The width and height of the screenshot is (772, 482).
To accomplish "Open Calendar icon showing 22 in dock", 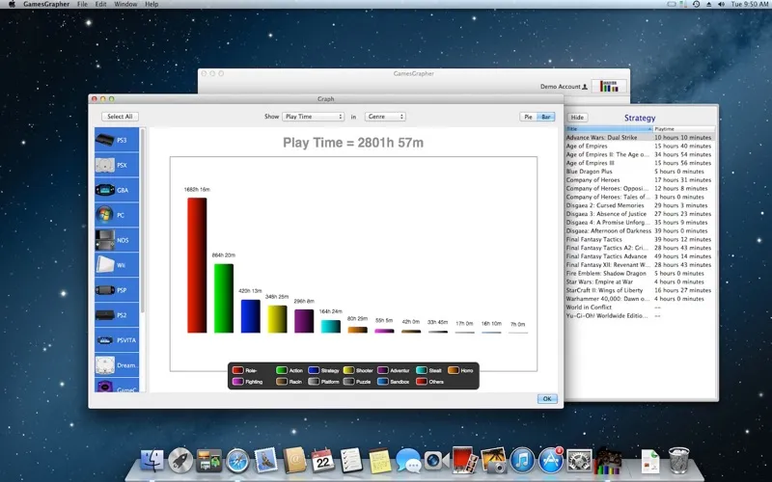I will (323, 461).
